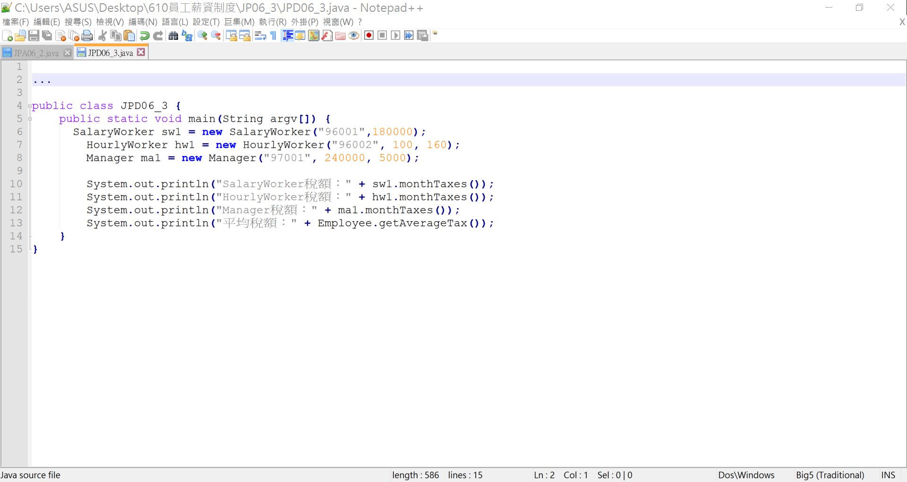Viewport: 907px width, 482px height.
Task: Close all documents via toolbar icon
Action: tap(74, 36)
